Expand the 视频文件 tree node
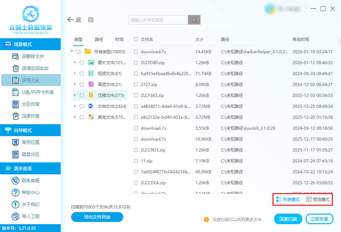341x232 pixels. 75,73
